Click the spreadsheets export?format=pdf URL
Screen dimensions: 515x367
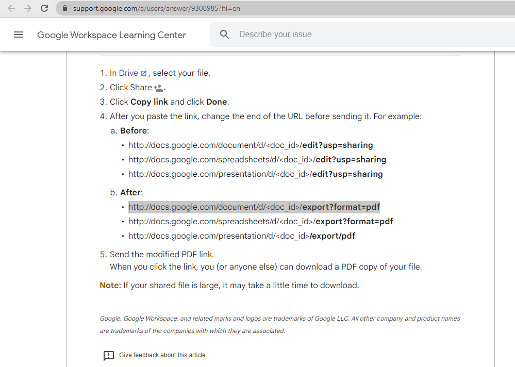point(261,222)
